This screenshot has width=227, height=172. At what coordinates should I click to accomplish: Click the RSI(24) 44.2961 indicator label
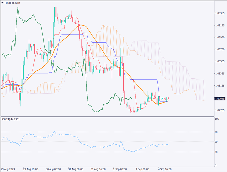[11, 119]
